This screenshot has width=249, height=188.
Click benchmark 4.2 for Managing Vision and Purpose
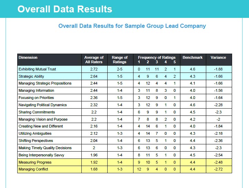(x=192, y=119)
